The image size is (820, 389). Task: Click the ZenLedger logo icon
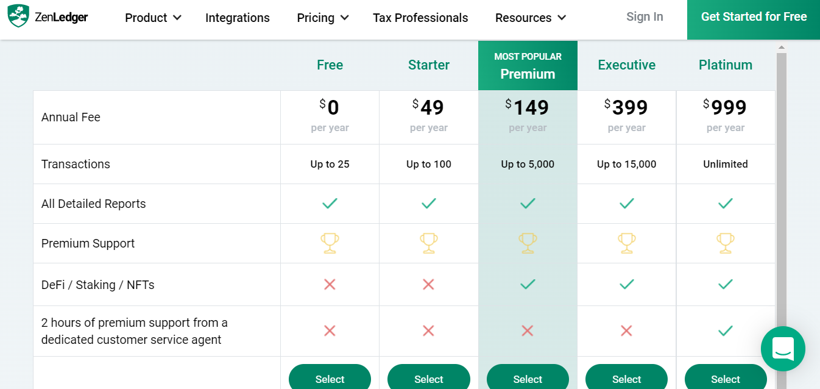click(x=18, y=16)
